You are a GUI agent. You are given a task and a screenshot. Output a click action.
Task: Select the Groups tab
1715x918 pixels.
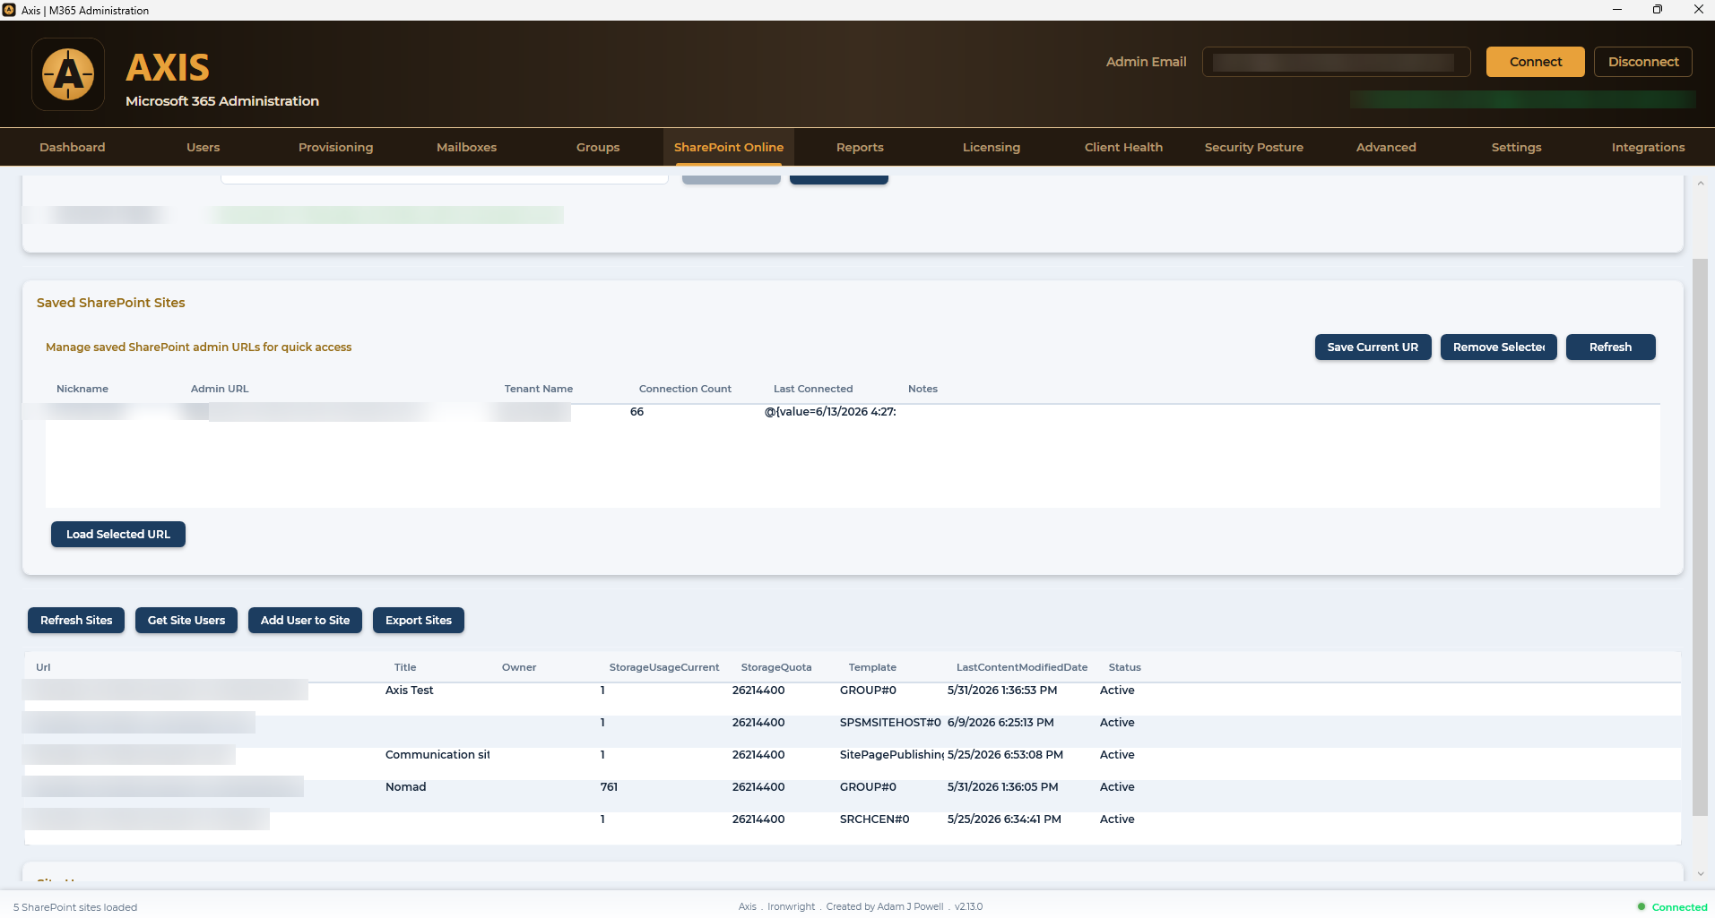(x=598, y=147)
